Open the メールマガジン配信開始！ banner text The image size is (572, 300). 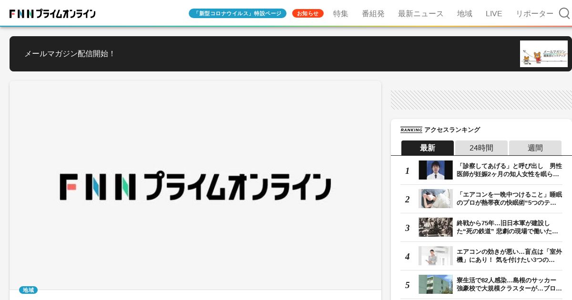70,54
